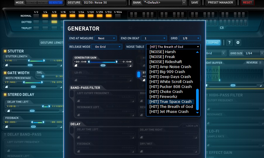The image size is (264, 158).
Task: Toggle the Normal 1/1024 note step
Action: 118,16
